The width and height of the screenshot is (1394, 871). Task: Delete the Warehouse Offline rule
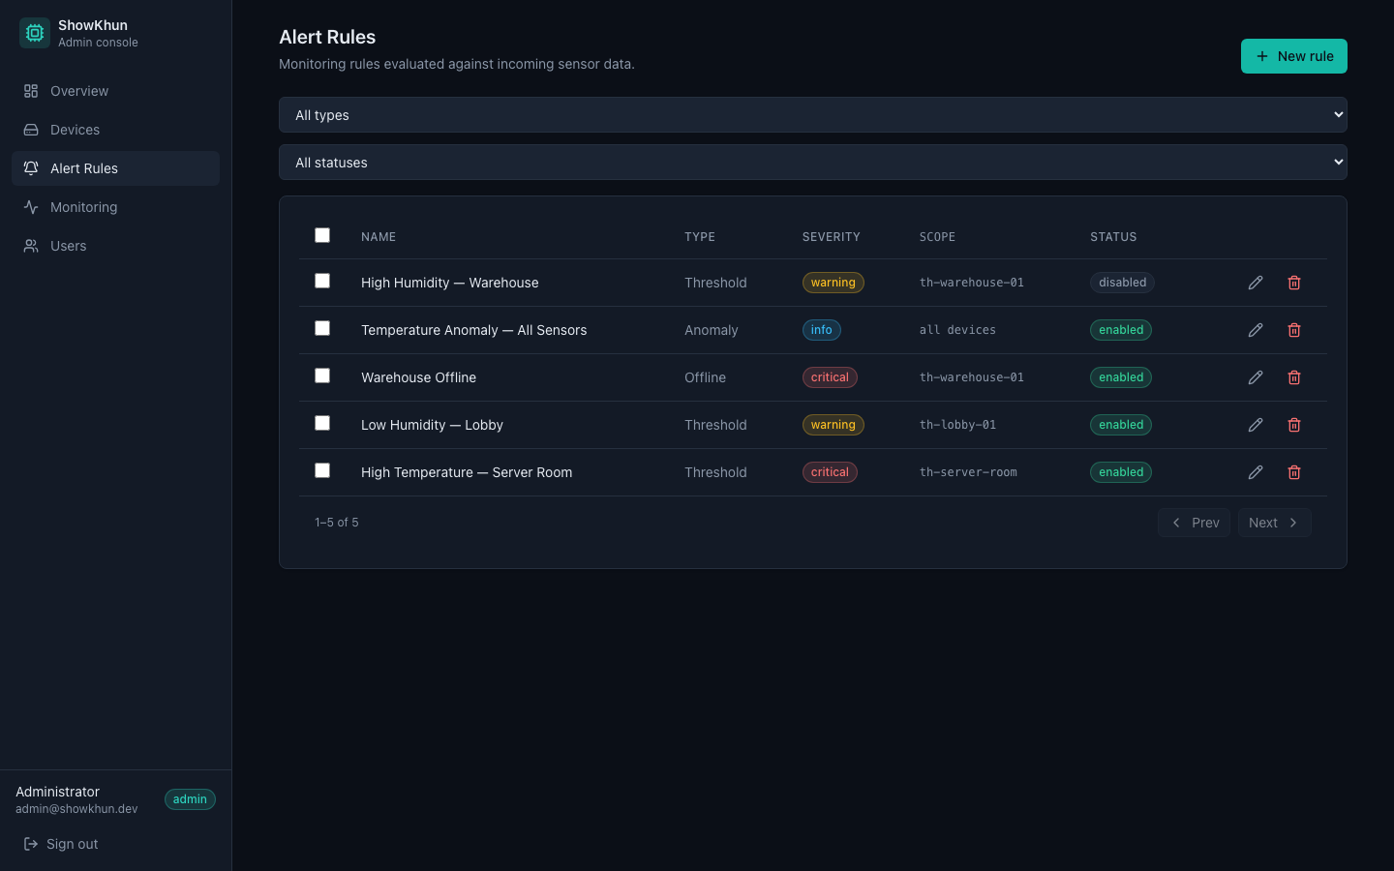coord(1294,377)
